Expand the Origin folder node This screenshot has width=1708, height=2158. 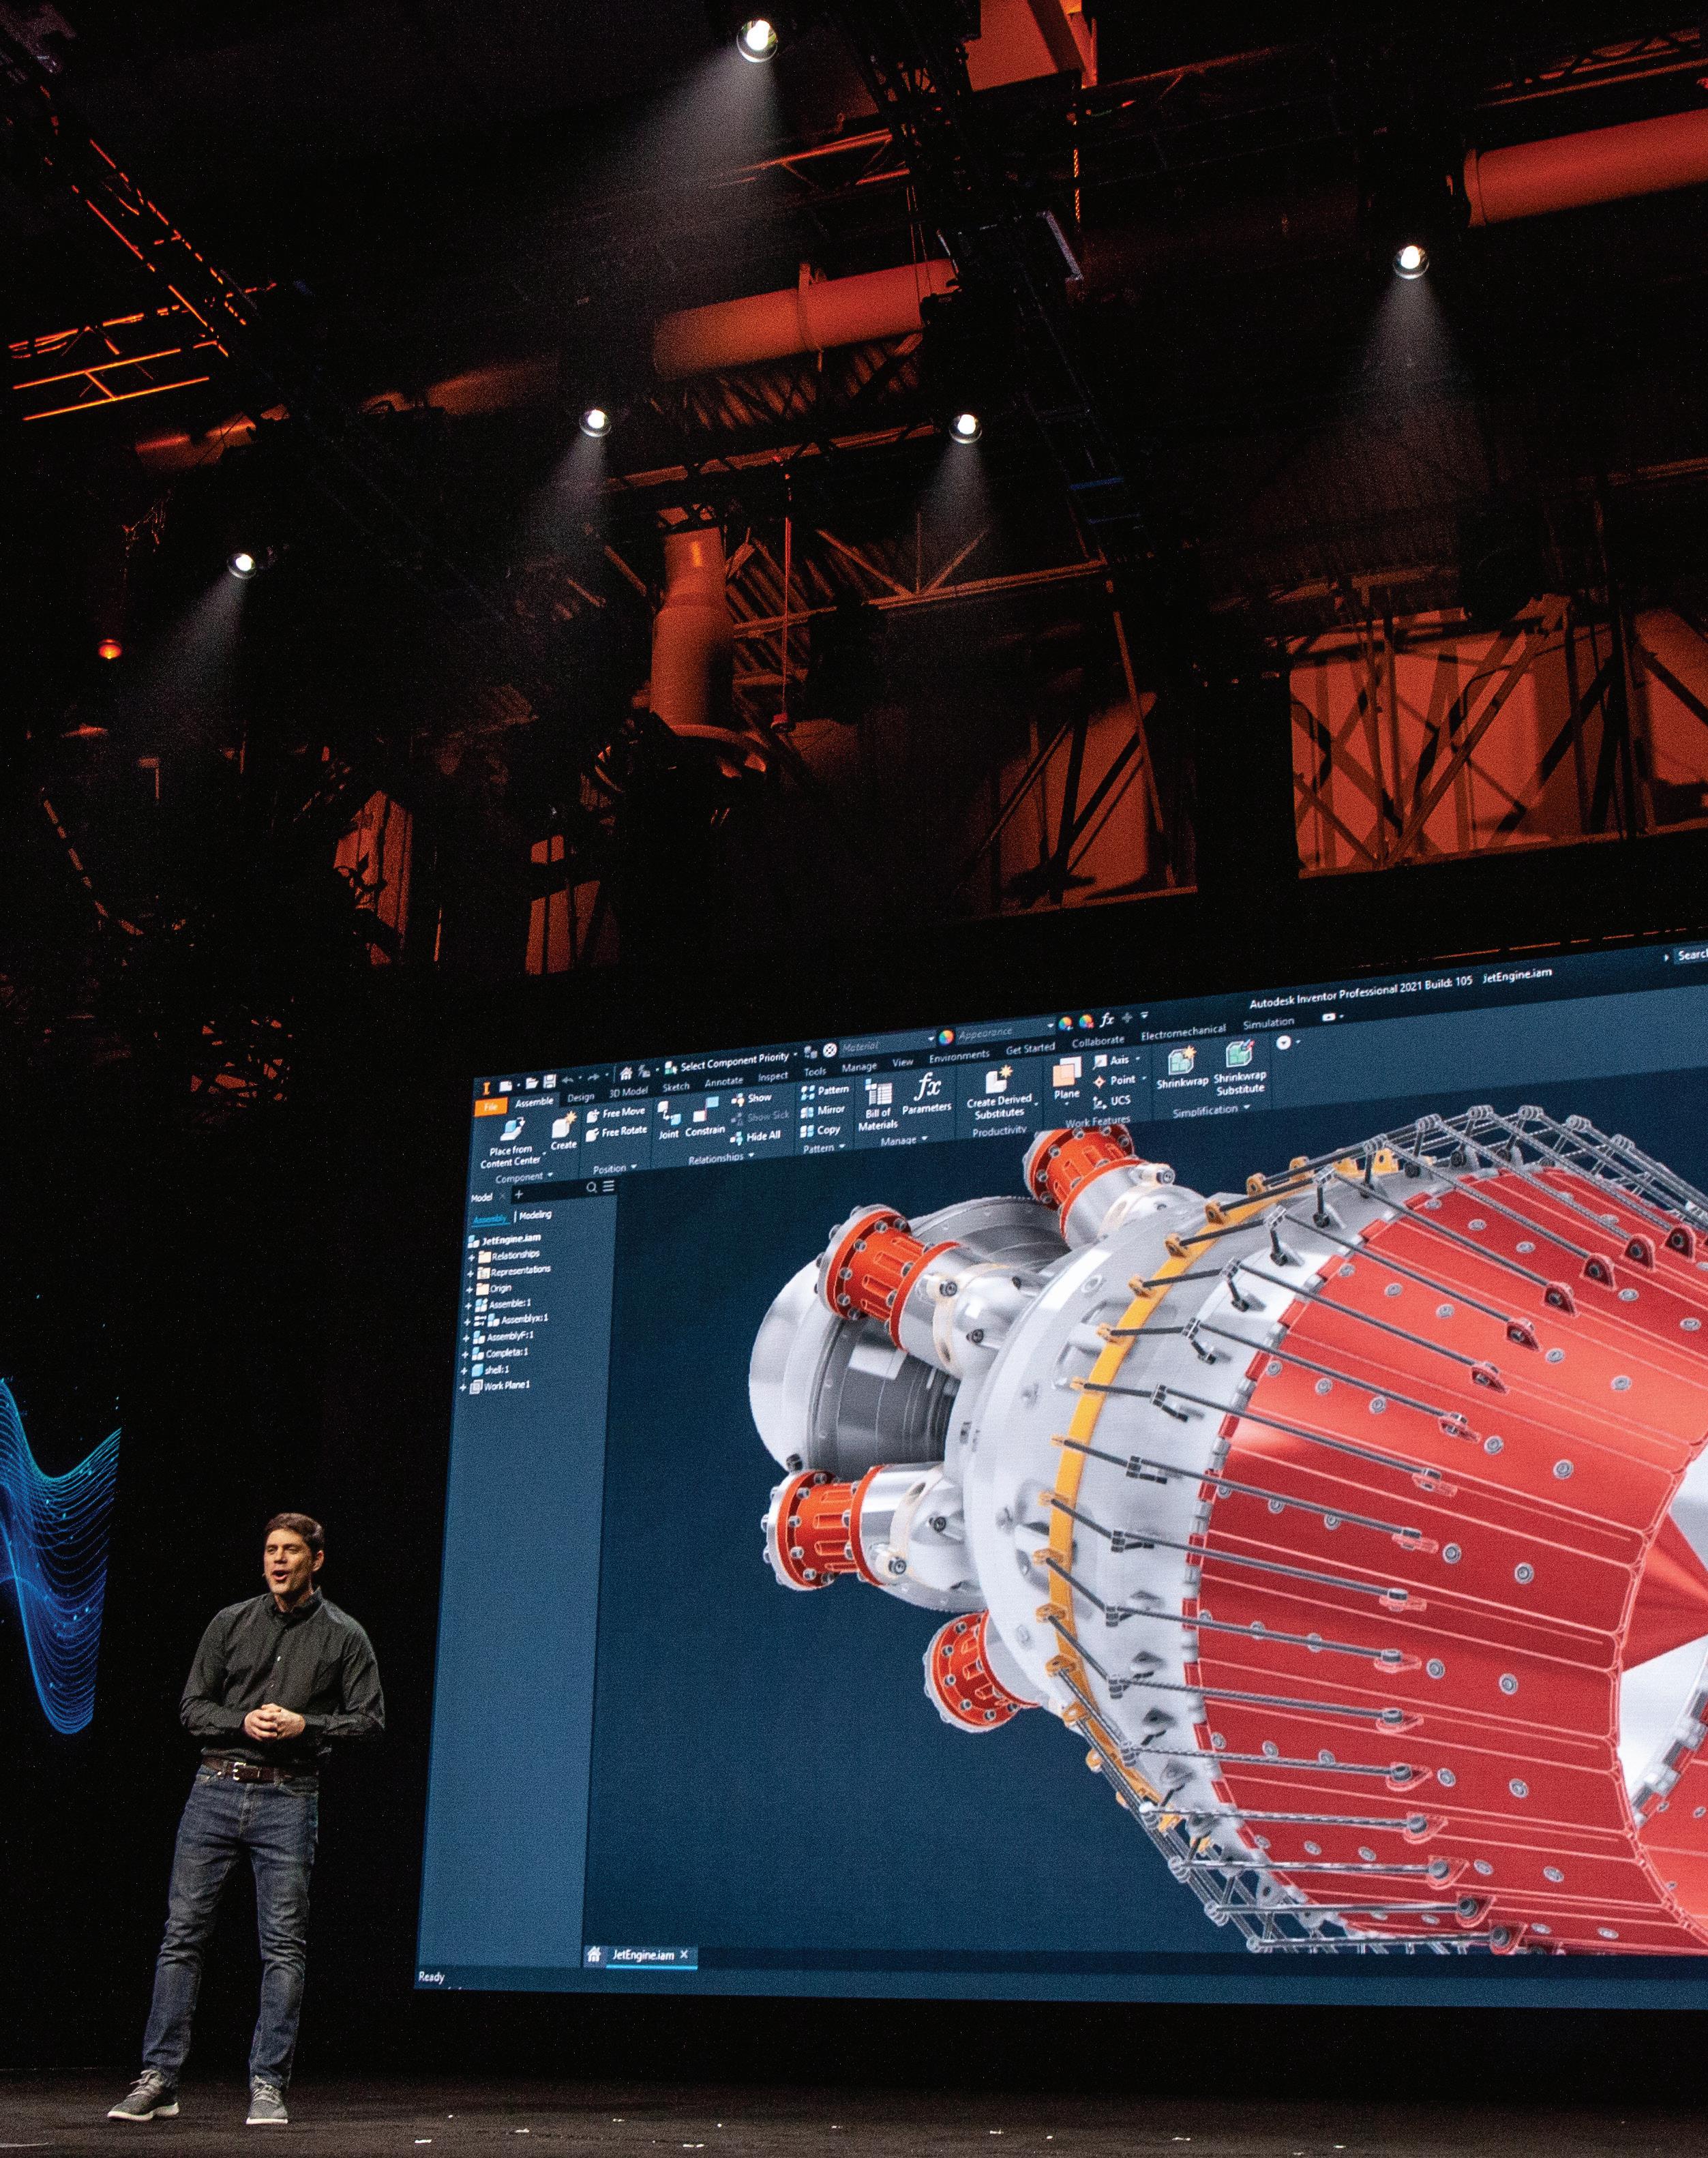pos(470,1290)
